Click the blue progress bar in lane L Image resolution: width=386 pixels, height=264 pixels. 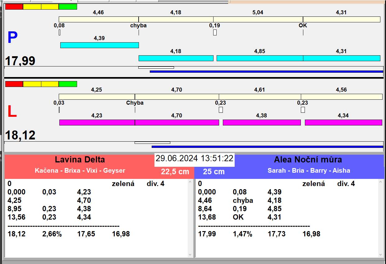[267, 147]
